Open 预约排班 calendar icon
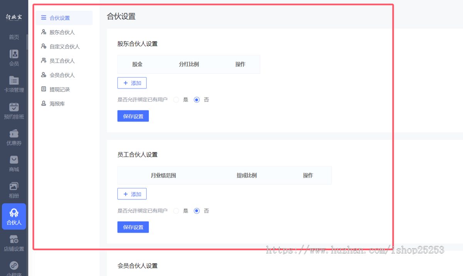The height and width of the screenshot is (276, 463). [14, 107]
